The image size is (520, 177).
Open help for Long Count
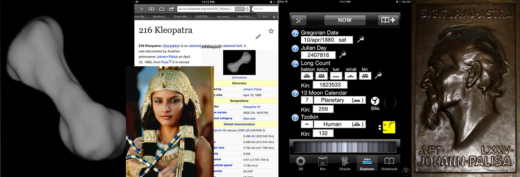coord(295,63)
